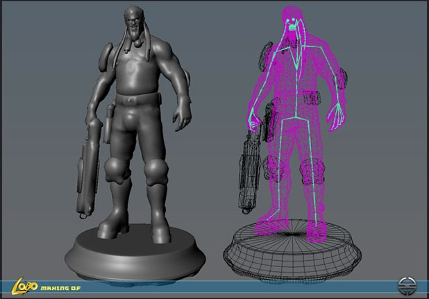The width and height of the screenshot is (429, 299).
Task: Select the gray shaded character model
Action: coord(134,123)
